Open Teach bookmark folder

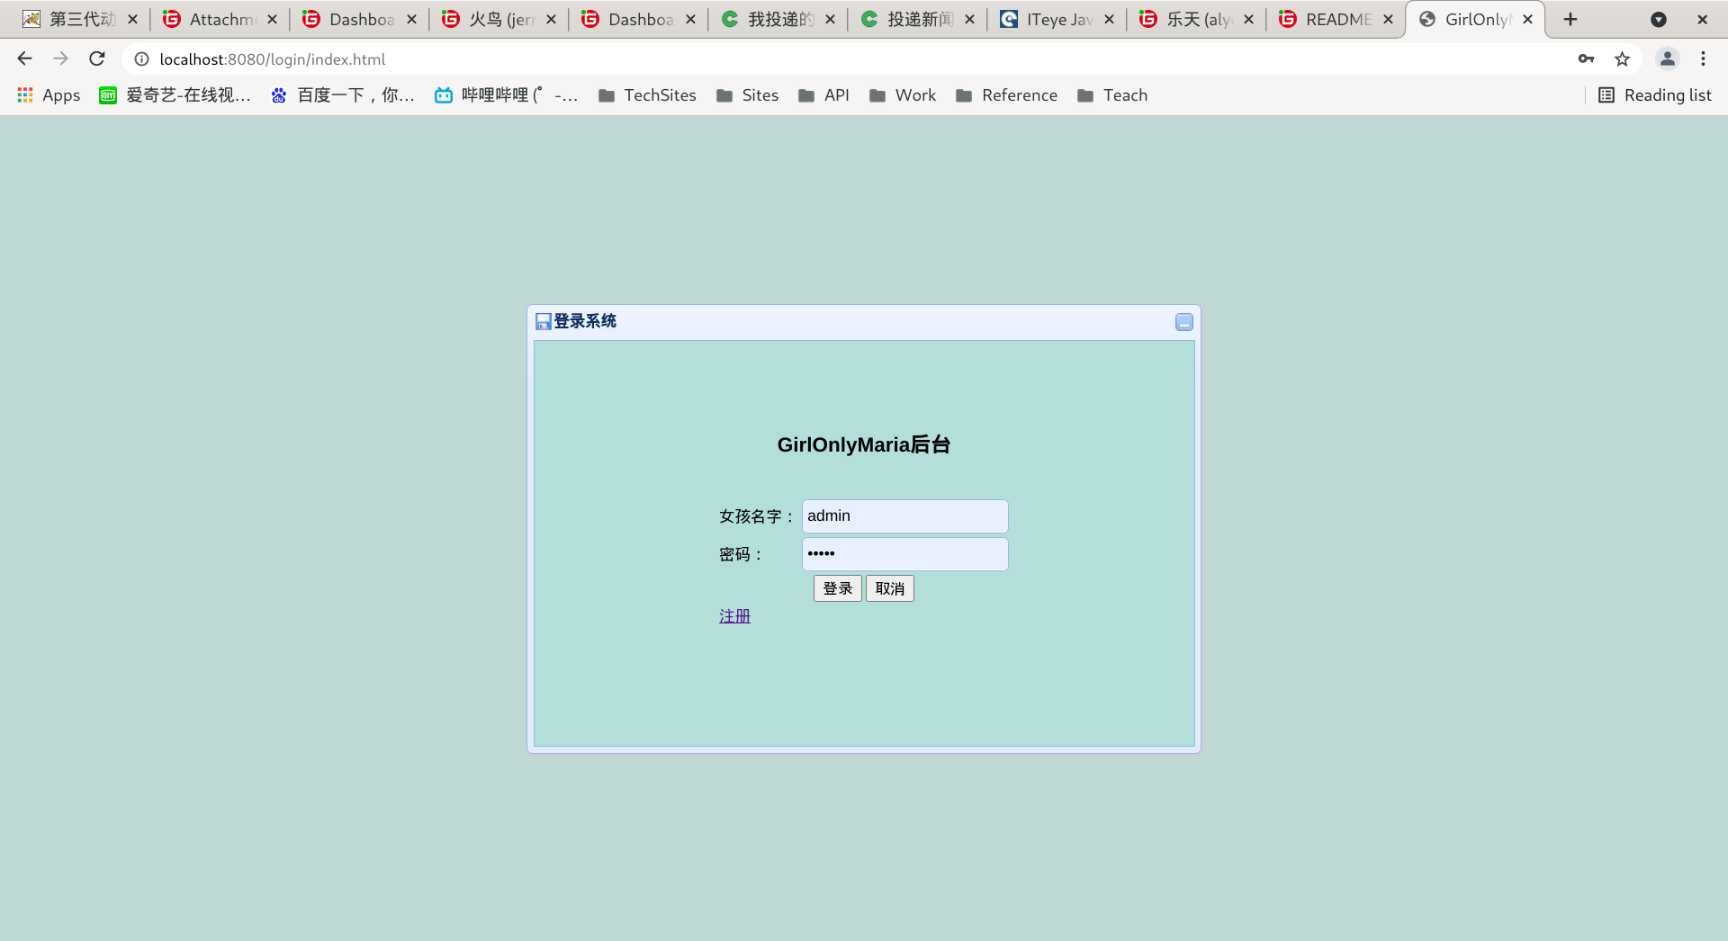pyautogui.click(x=1112, y=95)
